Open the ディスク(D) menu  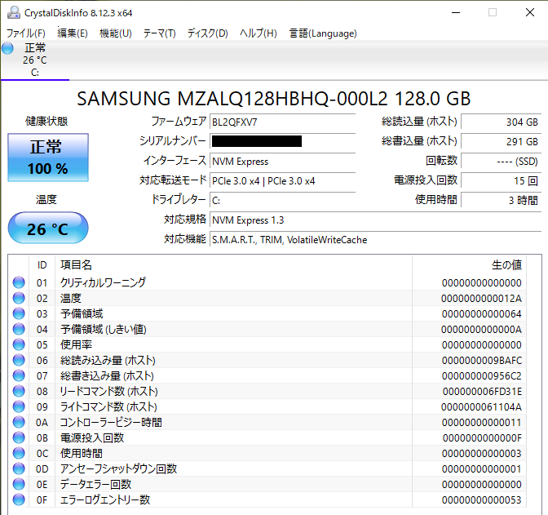click(x=208, y=33)
